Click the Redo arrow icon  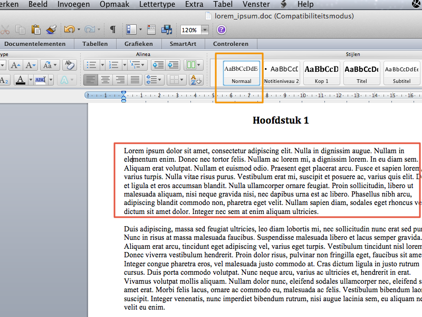point(90,30)
